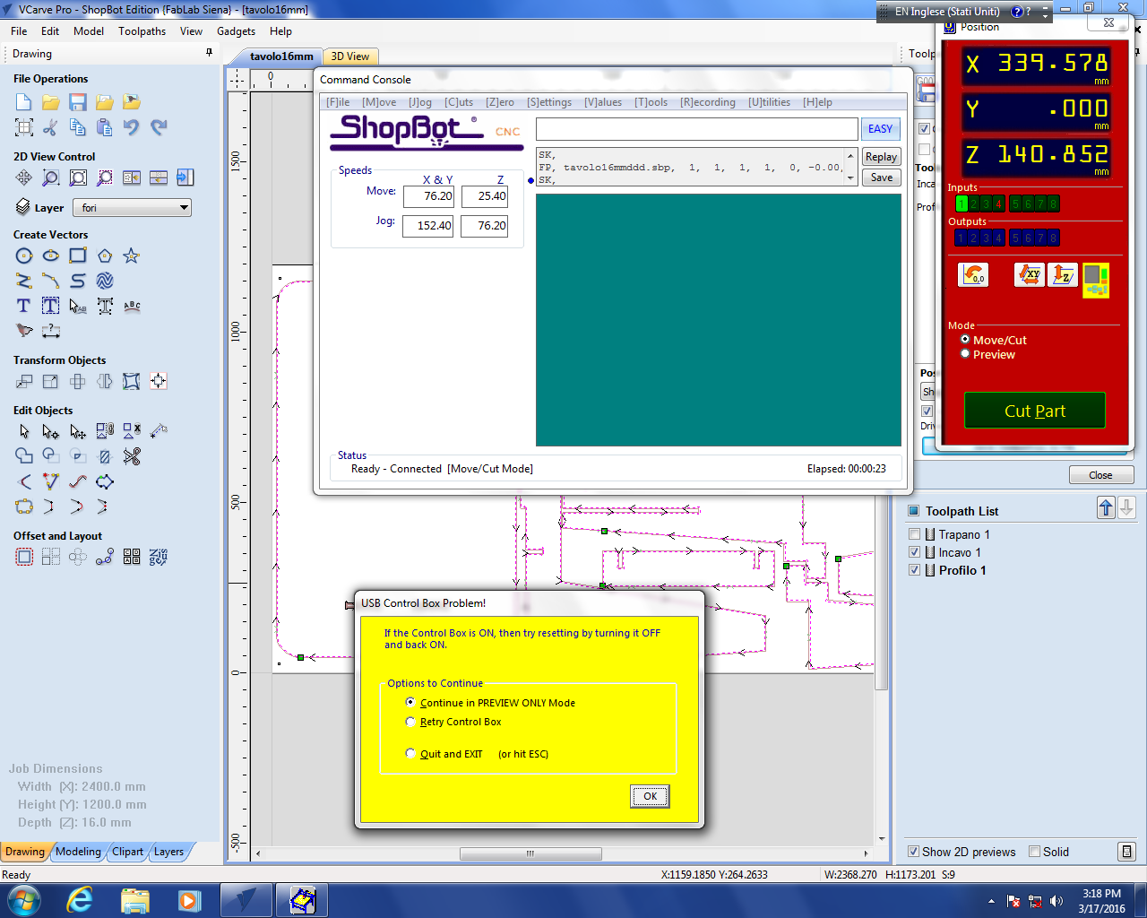
Task: Open the [M]ove menu in Command Console
Action: [x=379, y=102]
